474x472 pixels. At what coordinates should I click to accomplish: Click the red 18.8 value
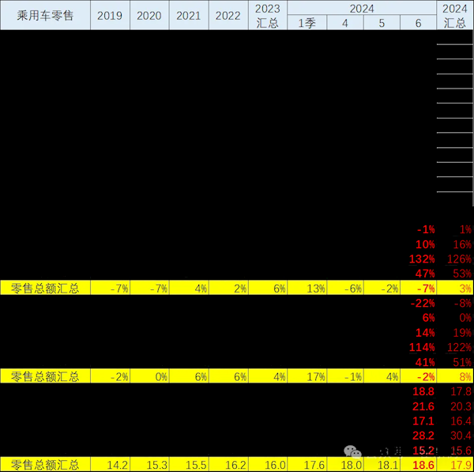click(423, 391)
